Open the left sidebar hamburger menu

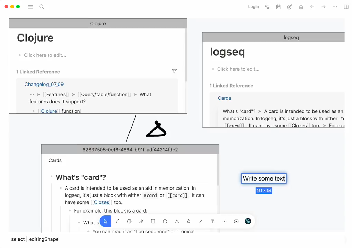coord(31,7)
